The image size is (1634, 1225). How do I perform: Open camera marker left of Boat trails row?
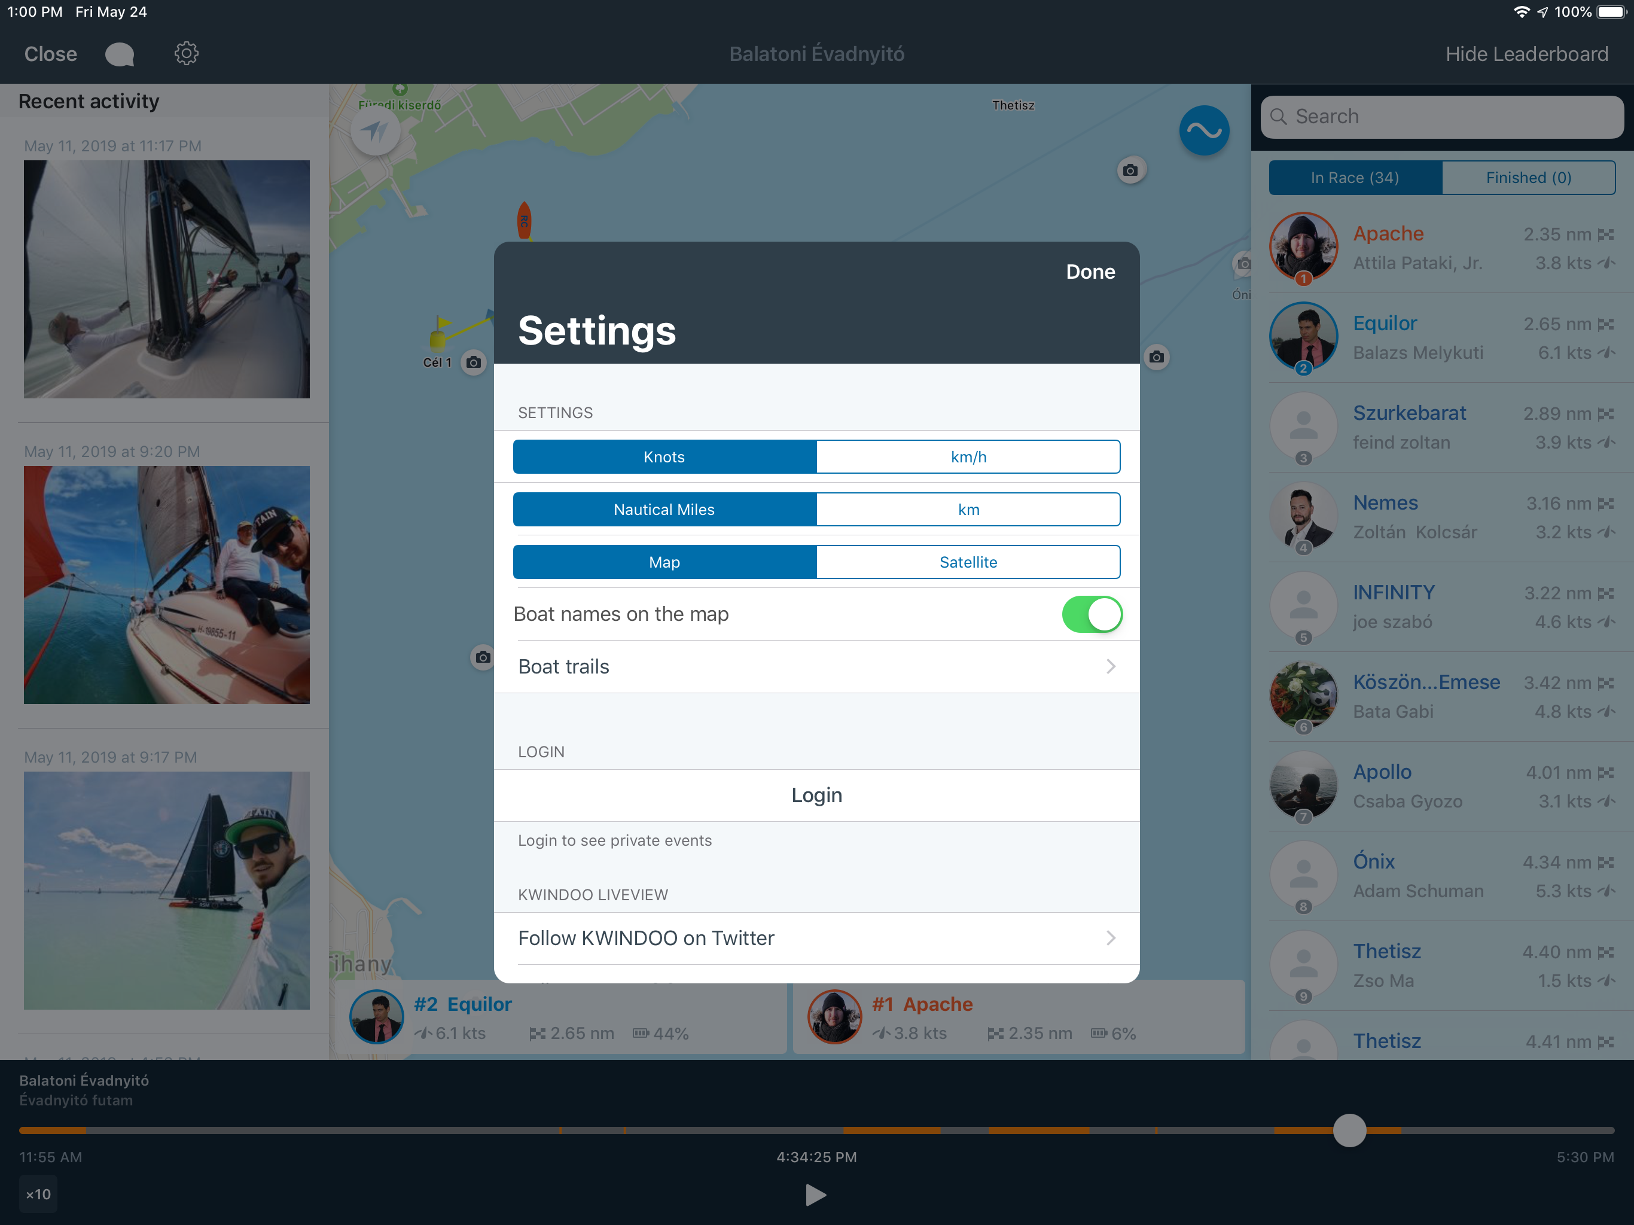[x=483, y=657]
